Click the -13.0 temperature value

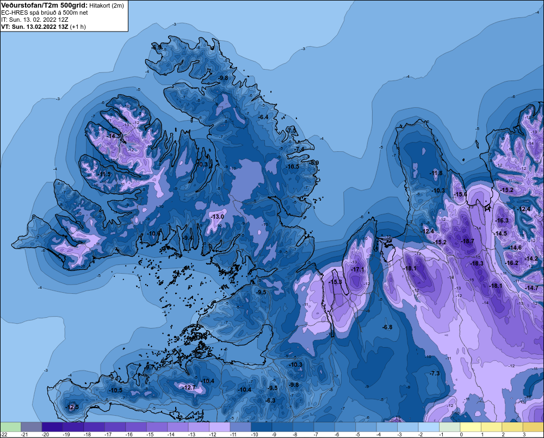point(217,217)
